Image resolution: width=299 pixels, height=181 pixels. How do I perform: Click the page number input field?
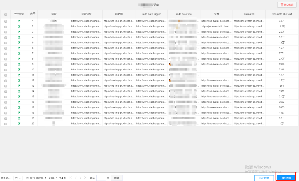pos(101,178)
